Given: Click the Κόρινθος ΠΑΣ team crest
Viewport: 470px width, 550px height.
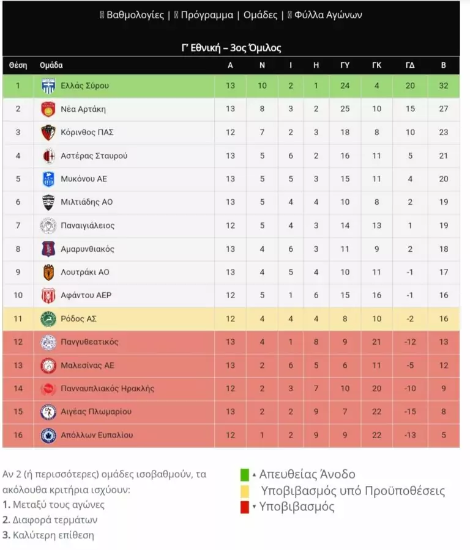Looking at the screenshot, I should point(48,133).
